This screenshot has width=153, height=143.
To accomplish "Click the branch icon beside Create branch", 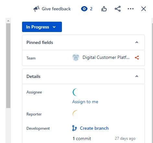I will pos(75,128).
